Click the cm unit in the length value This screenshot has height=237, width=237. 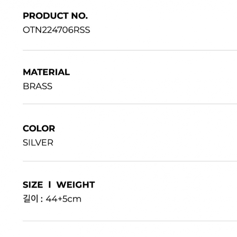click(x=74, y=199)
